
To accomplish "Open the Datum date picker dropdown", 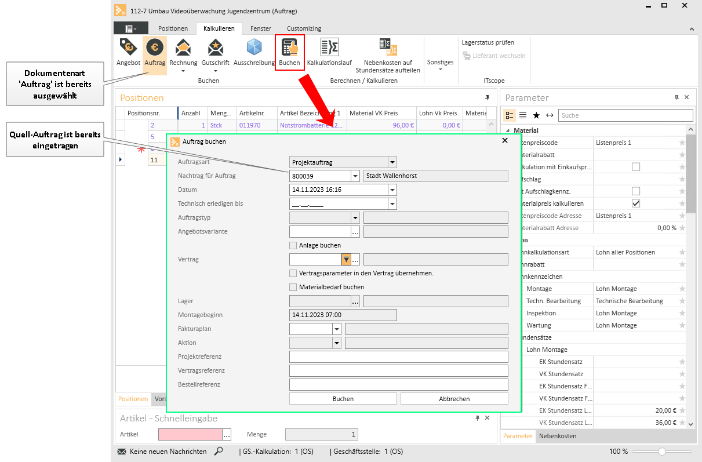I will point(392,190).
